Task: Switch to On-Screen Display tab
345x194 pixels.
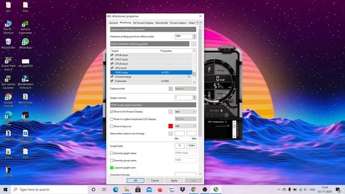Action: [143, 23]
